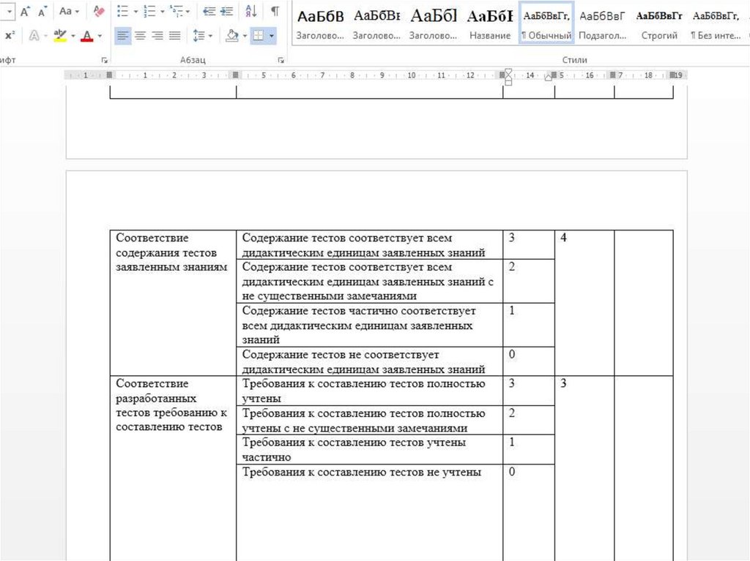Click text 'Содержание тестов не соответствует'

click(340, 355)
